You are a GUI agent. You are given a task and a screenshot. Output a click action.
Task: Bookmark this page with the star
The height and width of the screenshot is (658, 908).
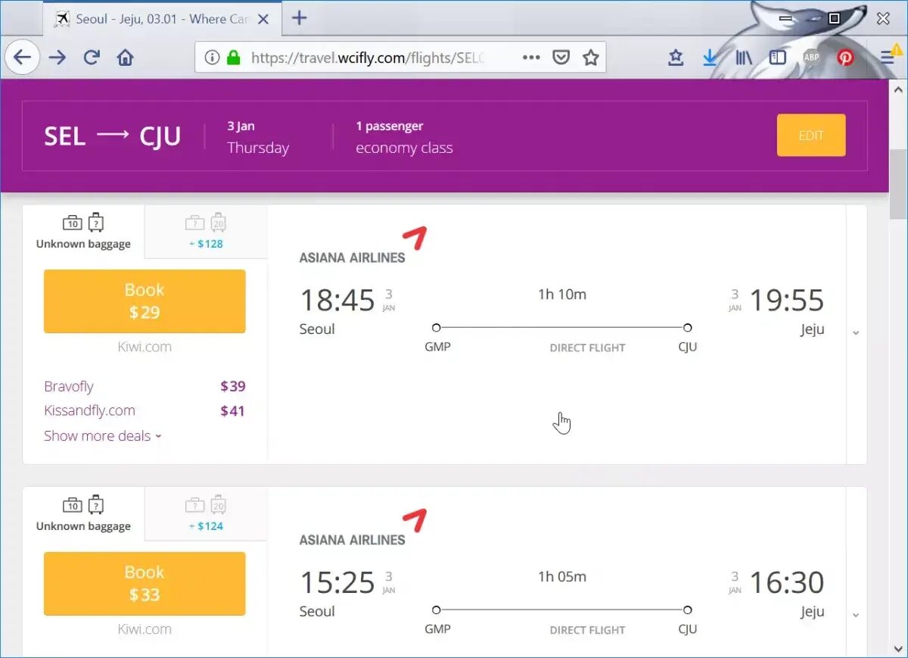(590, 58)
